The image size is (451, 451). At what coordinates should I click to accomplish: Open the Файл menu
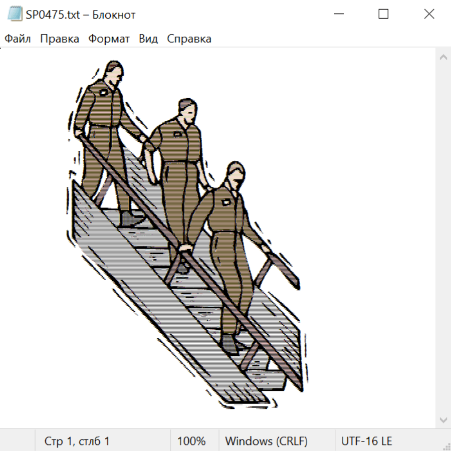coord(18,39)
